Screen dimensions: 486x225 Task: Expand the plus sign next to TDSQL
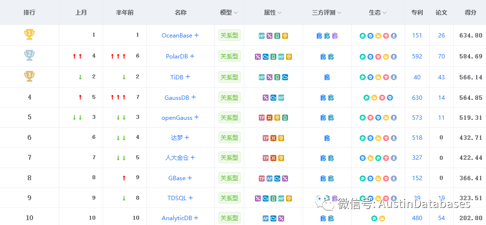click(x=191, y=198)
